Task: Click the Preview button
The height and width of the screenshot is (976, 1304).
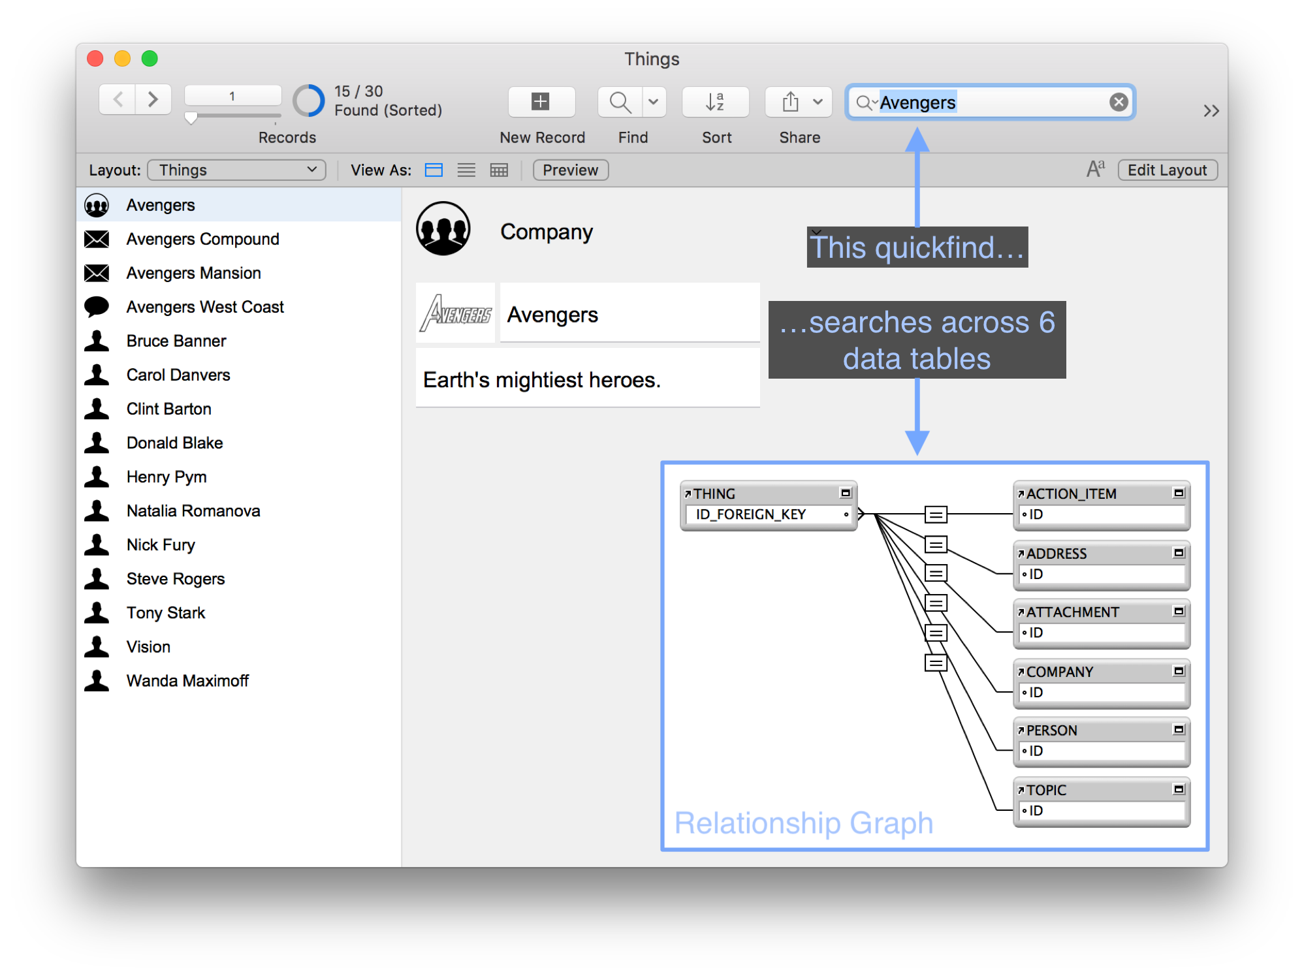Action: coord(570,170)
